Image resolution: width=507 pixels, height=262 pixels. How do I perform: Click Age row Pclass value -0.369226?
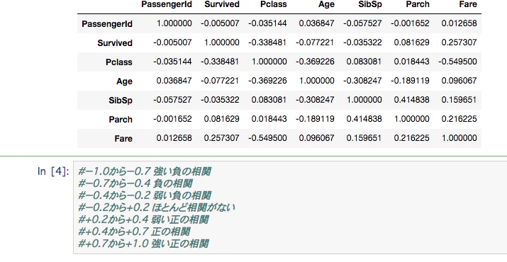click(x=267, y=81)
